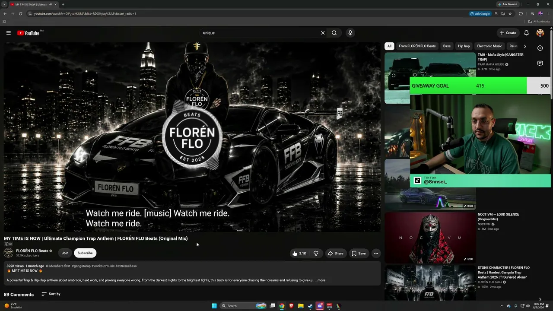Open File Explorer from the taskbar
Viewport: 553px width, 311px height.
tap(301, 306)
